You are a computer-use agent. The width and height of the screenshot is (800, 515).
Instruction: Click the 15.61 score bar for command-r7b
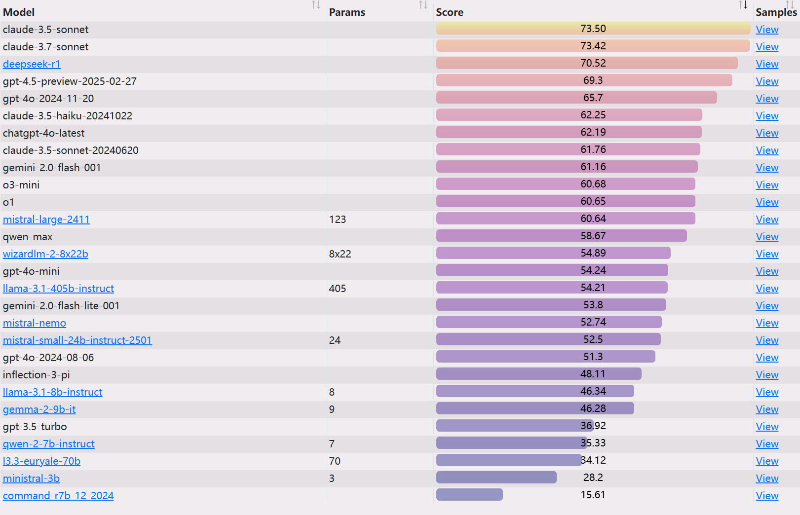pos(469,495)
